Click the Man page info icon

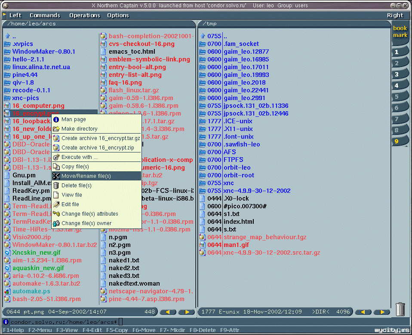[56, 119]
